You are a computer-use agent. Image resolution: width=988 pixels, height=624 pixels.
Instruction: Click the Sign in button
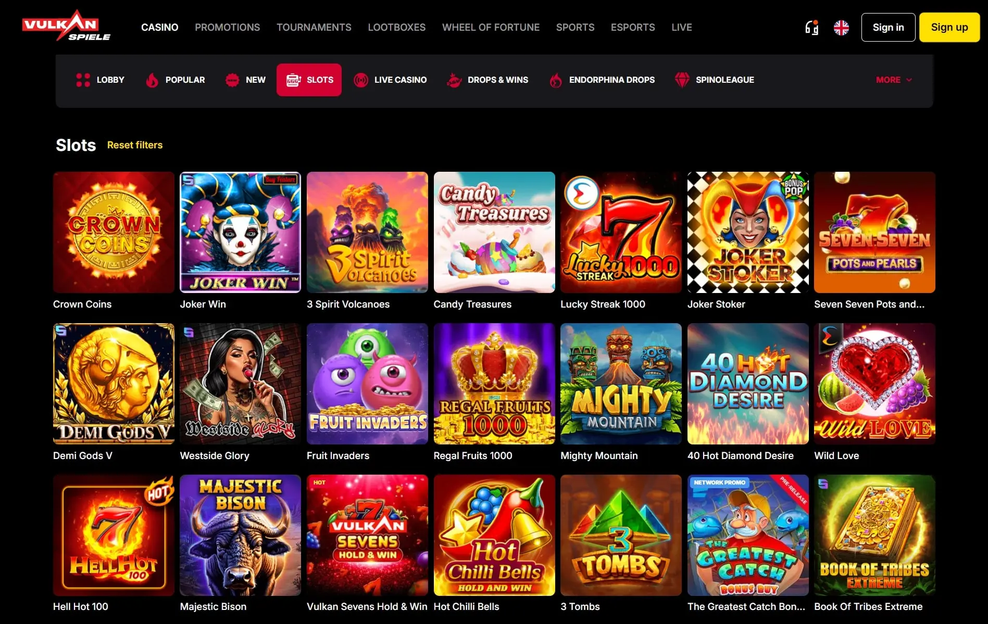(x=888, y=27)
